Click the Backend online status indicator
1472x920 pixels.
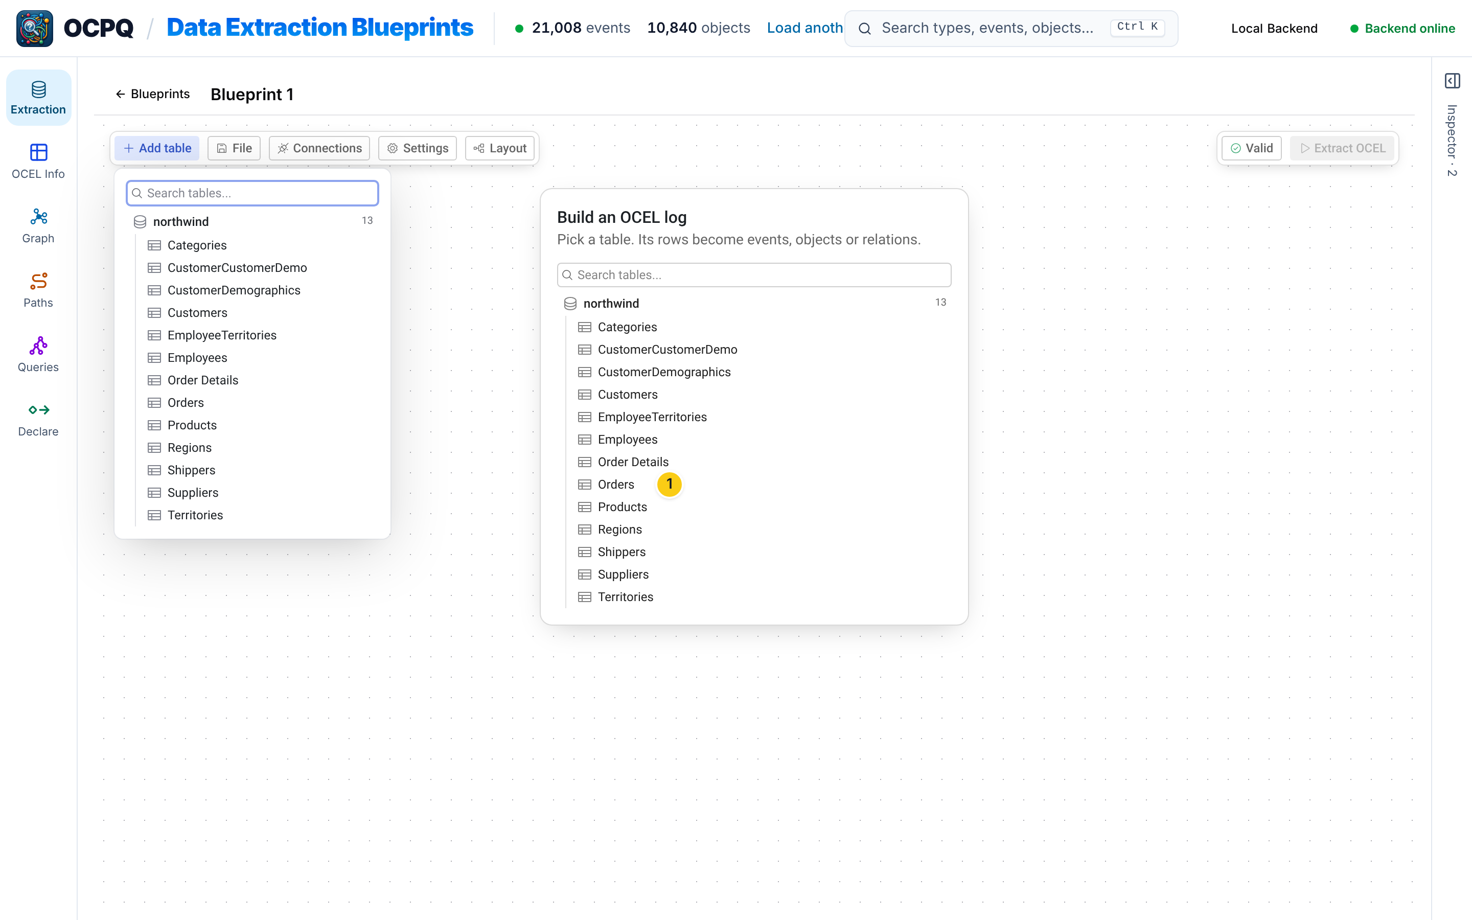coord(1402,29)
